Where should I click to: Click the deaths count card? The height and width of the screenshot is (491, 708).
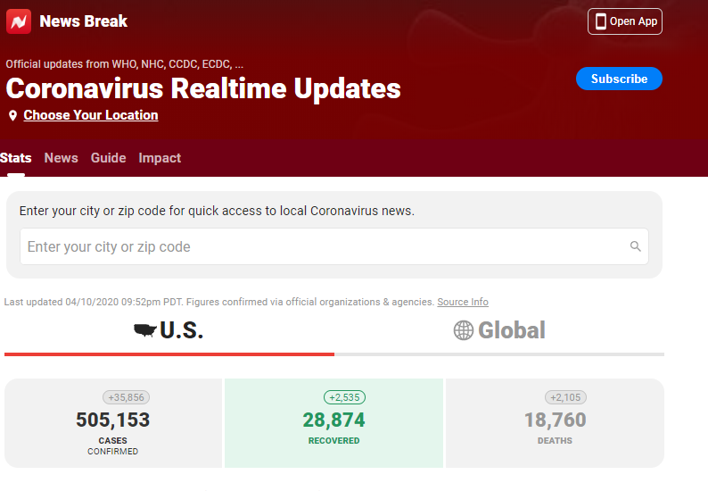click(555, 422)
